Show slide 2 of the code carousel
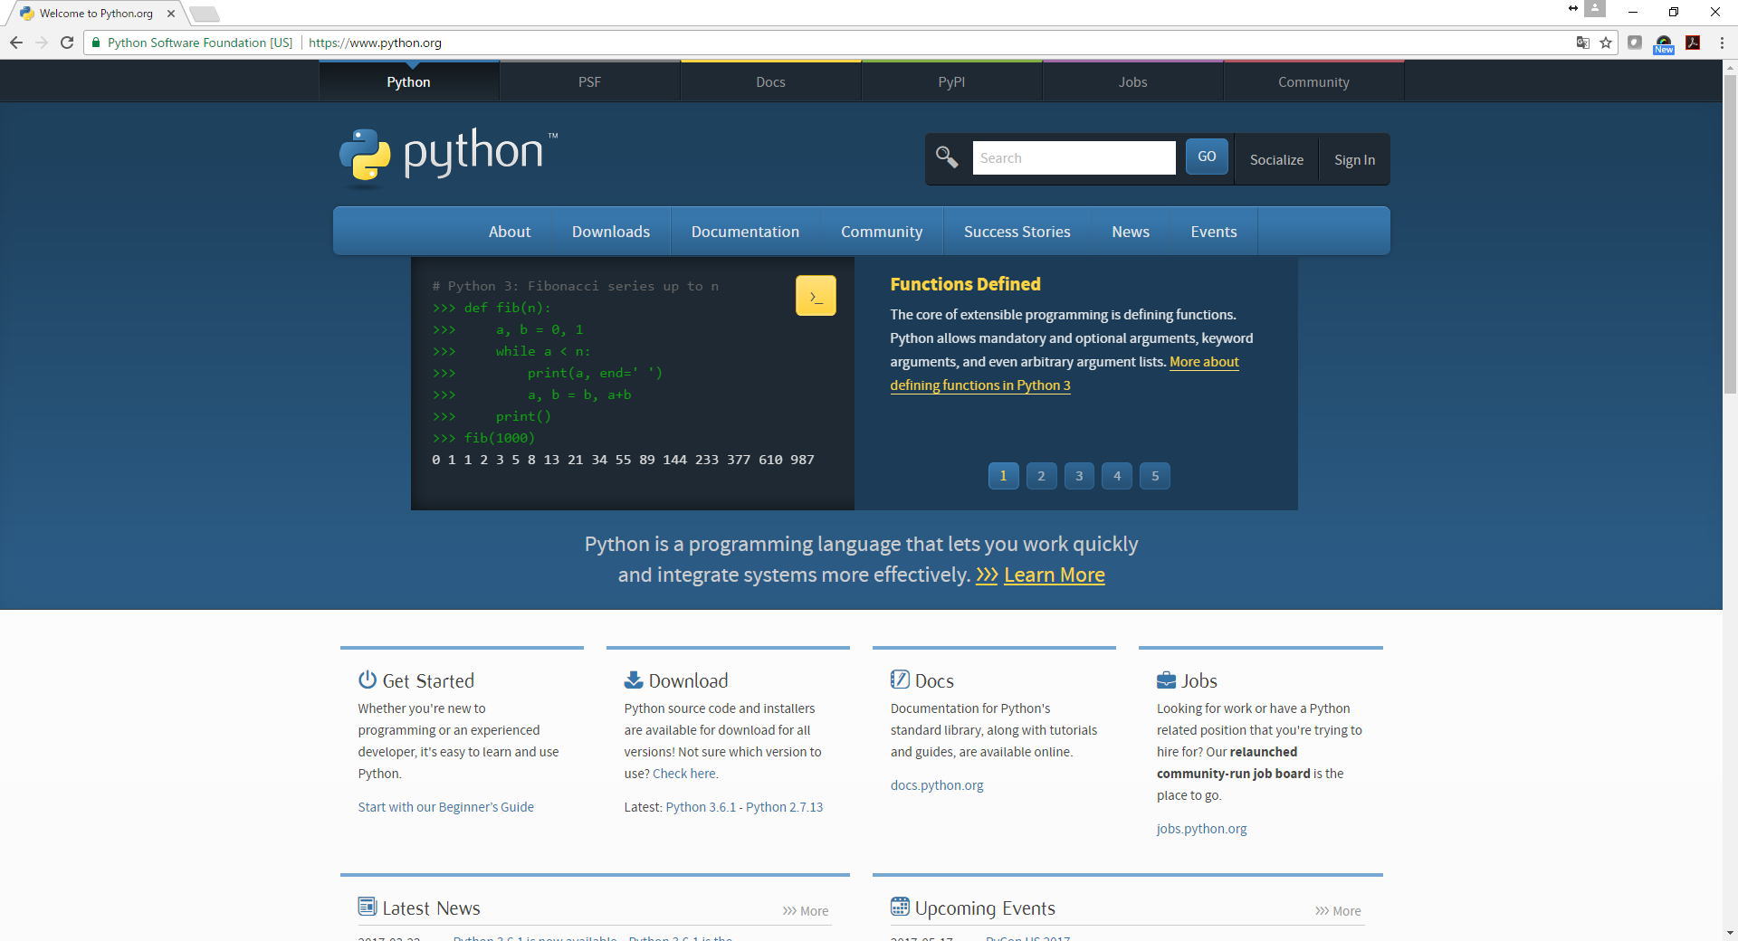Image resolution: width=1738 pixels, height=941 pixels. 1041,476
